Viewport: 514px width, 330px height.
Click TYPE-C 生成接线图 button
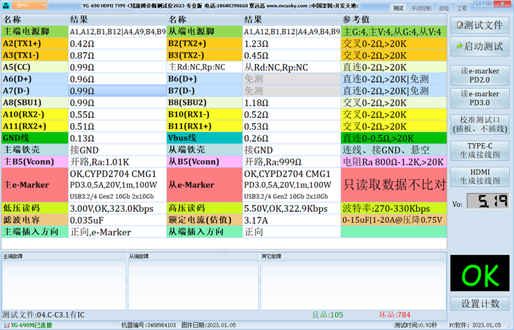478,150
